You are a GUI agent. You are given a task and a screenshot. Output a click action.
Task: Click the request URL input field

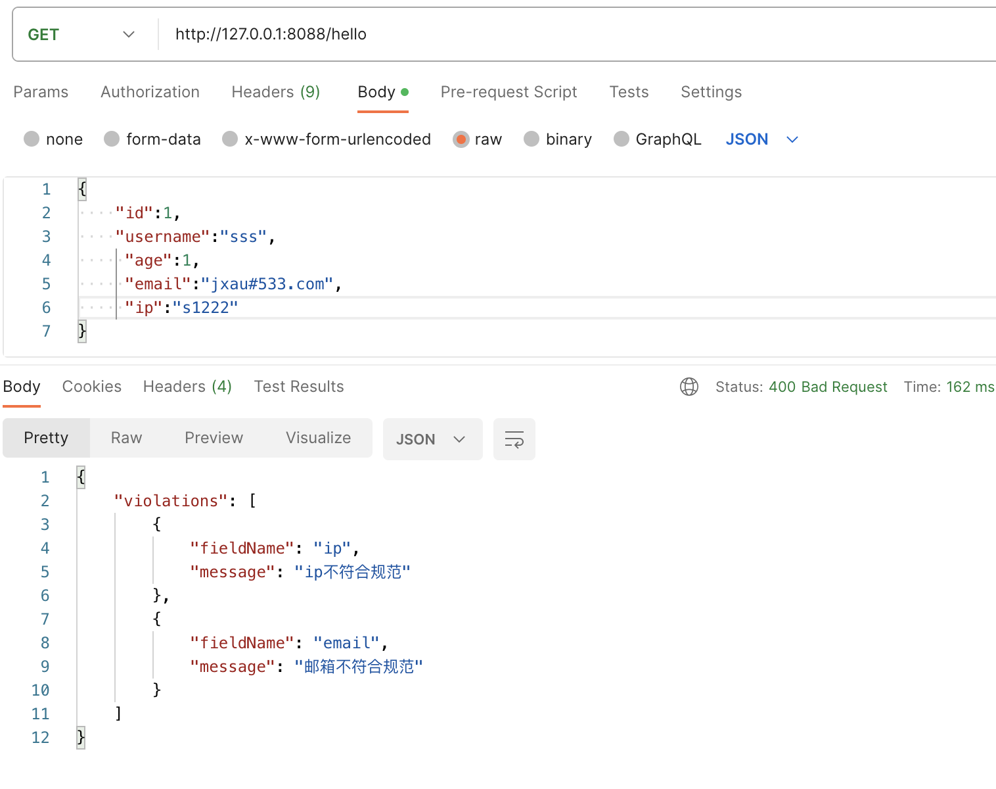pyautogui.click(x=526, y=34)
